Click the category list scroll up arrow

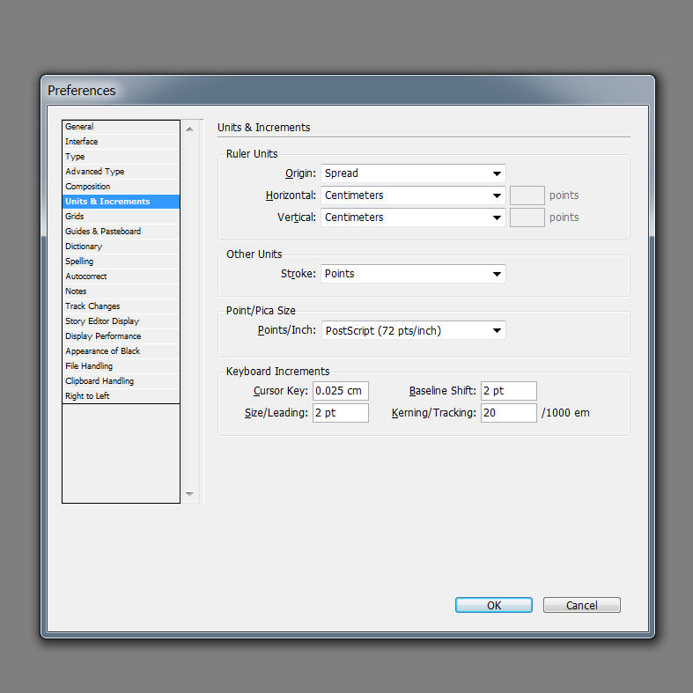pos(189,129)
